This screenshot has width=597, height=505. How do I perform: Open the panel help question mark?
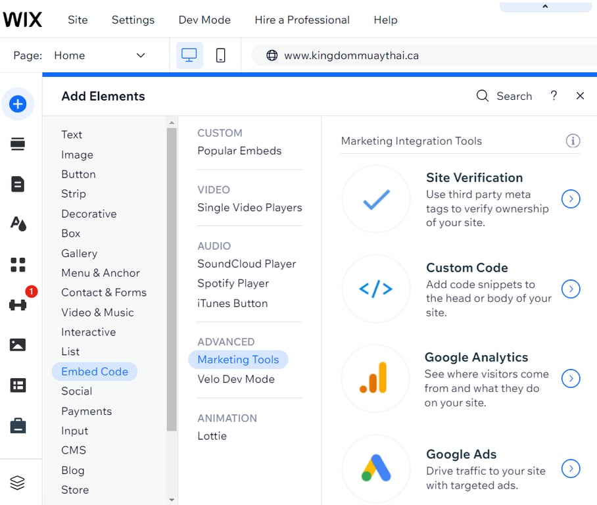point(554,95)
